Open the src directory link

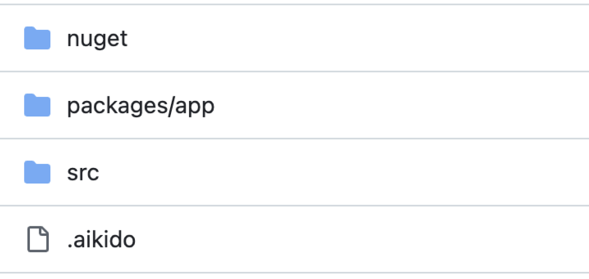(x=83, y=173)
